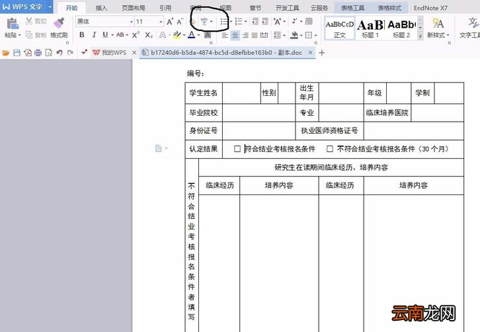This screenshot has width=480, height=332.
Task: Export to PDF via quick toolbar icon
Action: click(28, 53)
